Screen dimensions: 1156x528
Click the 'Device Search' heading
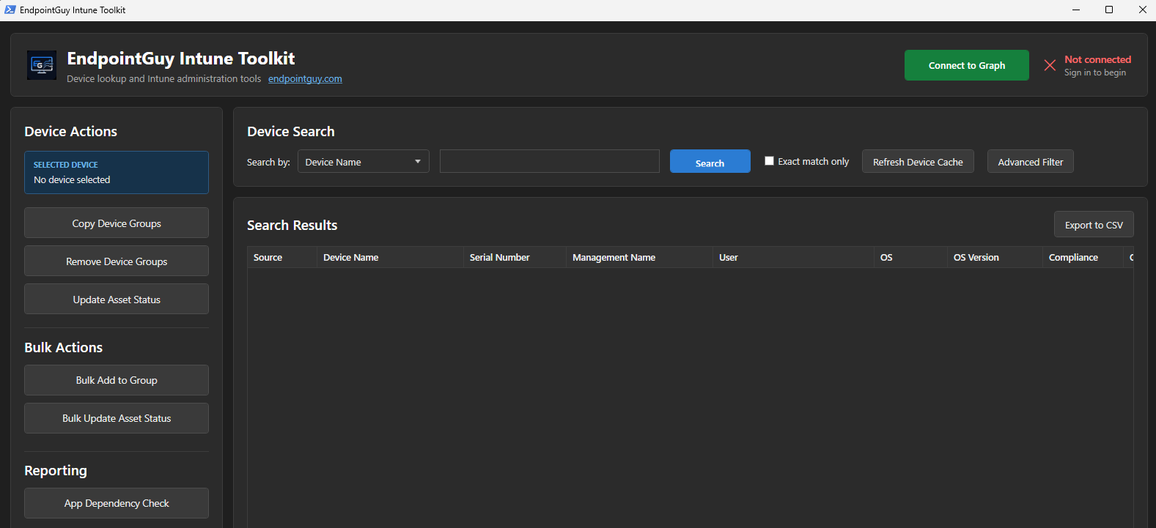point(290,132)
